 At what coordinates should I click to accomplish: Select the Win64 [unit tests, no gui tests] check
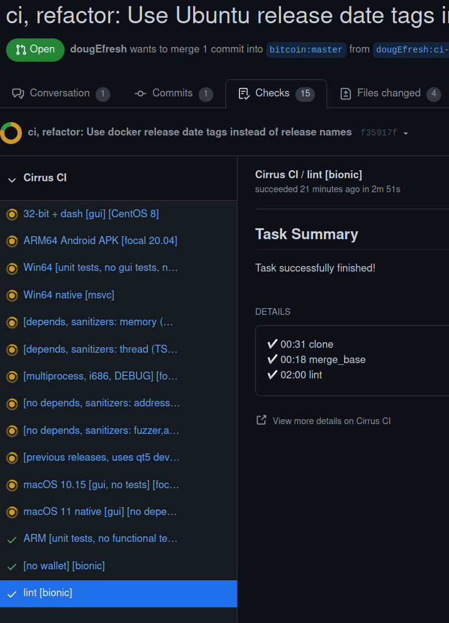pyautogui.click(x=118, y=268)
